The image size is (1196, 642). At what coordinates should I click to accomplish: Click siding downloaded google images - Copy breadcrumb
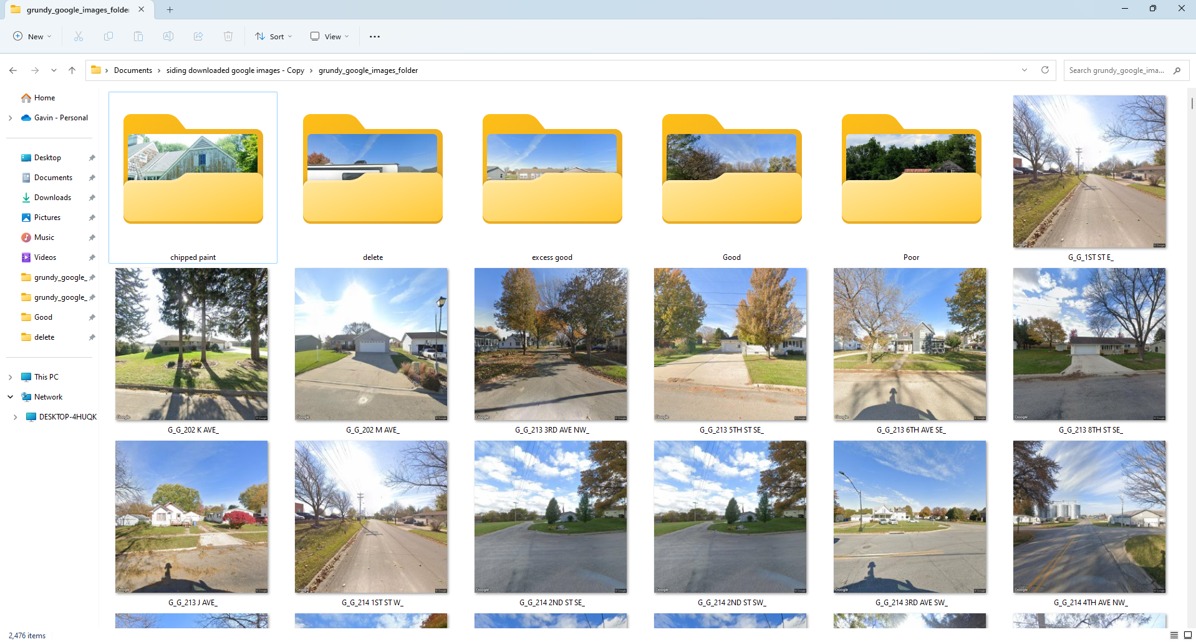tap(235, 70)
